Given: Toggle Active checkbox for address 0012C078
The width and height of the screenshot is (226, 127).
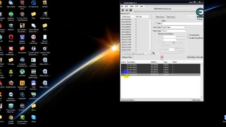Looking at the screenshot, I should [x=123, y=67].
